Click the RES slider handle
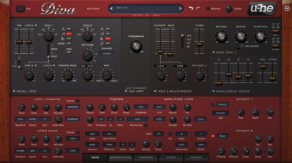 pos(170,54)
